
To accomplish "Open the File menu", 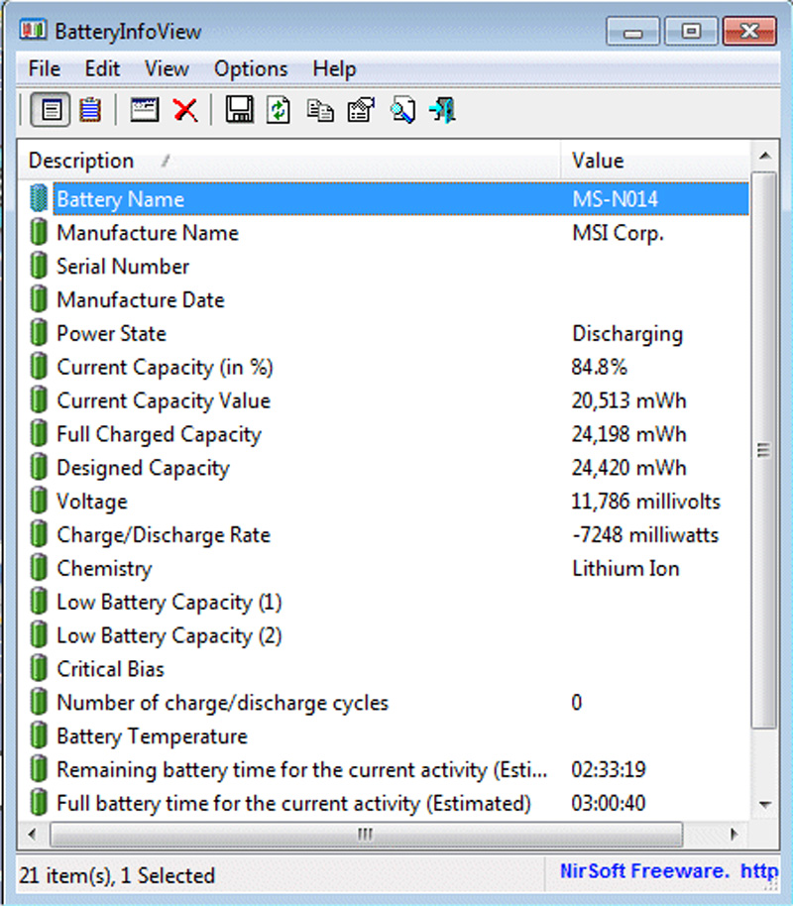I will coord(43,68).
